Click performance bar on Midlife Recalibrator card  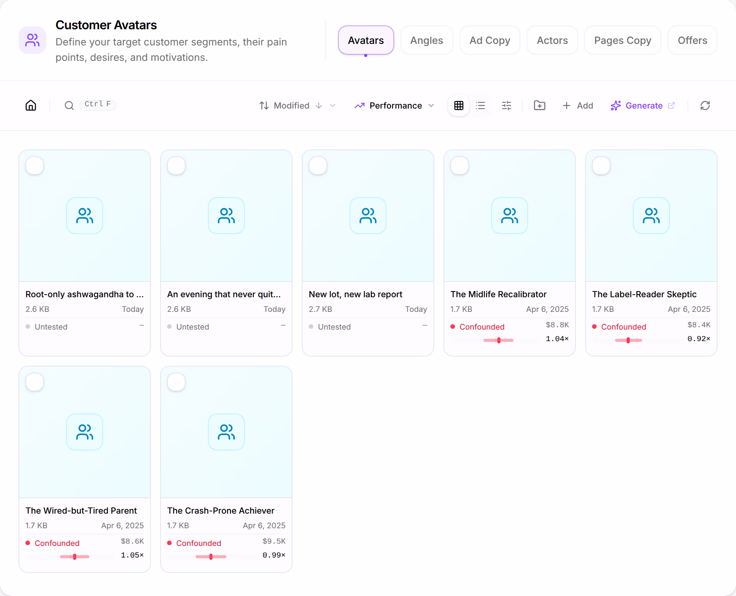coord(495,340)
